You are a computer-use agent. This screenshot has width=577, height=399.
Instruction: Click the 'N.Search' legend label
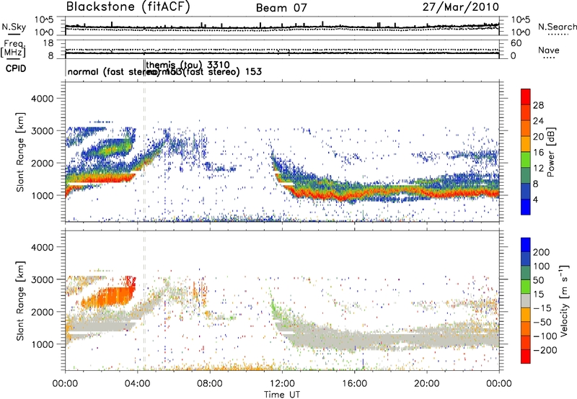click(x=558, y=27)
